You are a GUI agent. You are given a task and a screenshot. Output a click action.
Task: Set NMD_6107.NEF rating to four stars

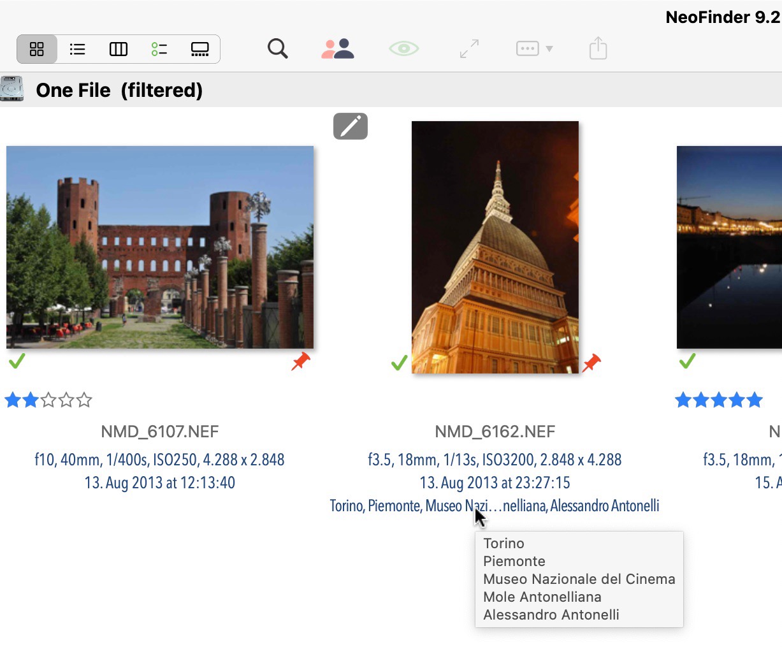pyautogui.click(x=66, y=400)
